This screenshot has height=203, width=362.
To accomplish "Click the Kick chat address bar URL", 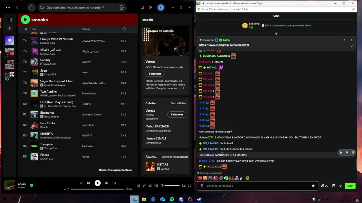I will coord(225,9).
